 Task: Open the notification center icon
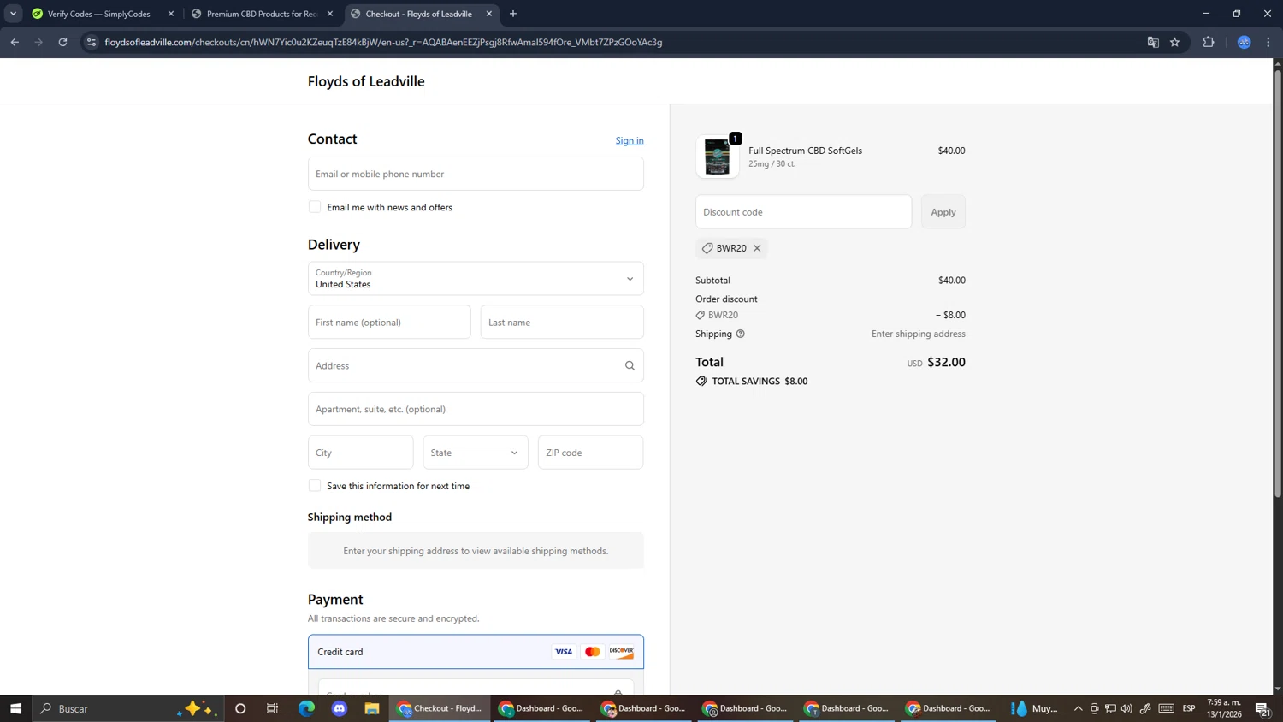coord(1262,708)
